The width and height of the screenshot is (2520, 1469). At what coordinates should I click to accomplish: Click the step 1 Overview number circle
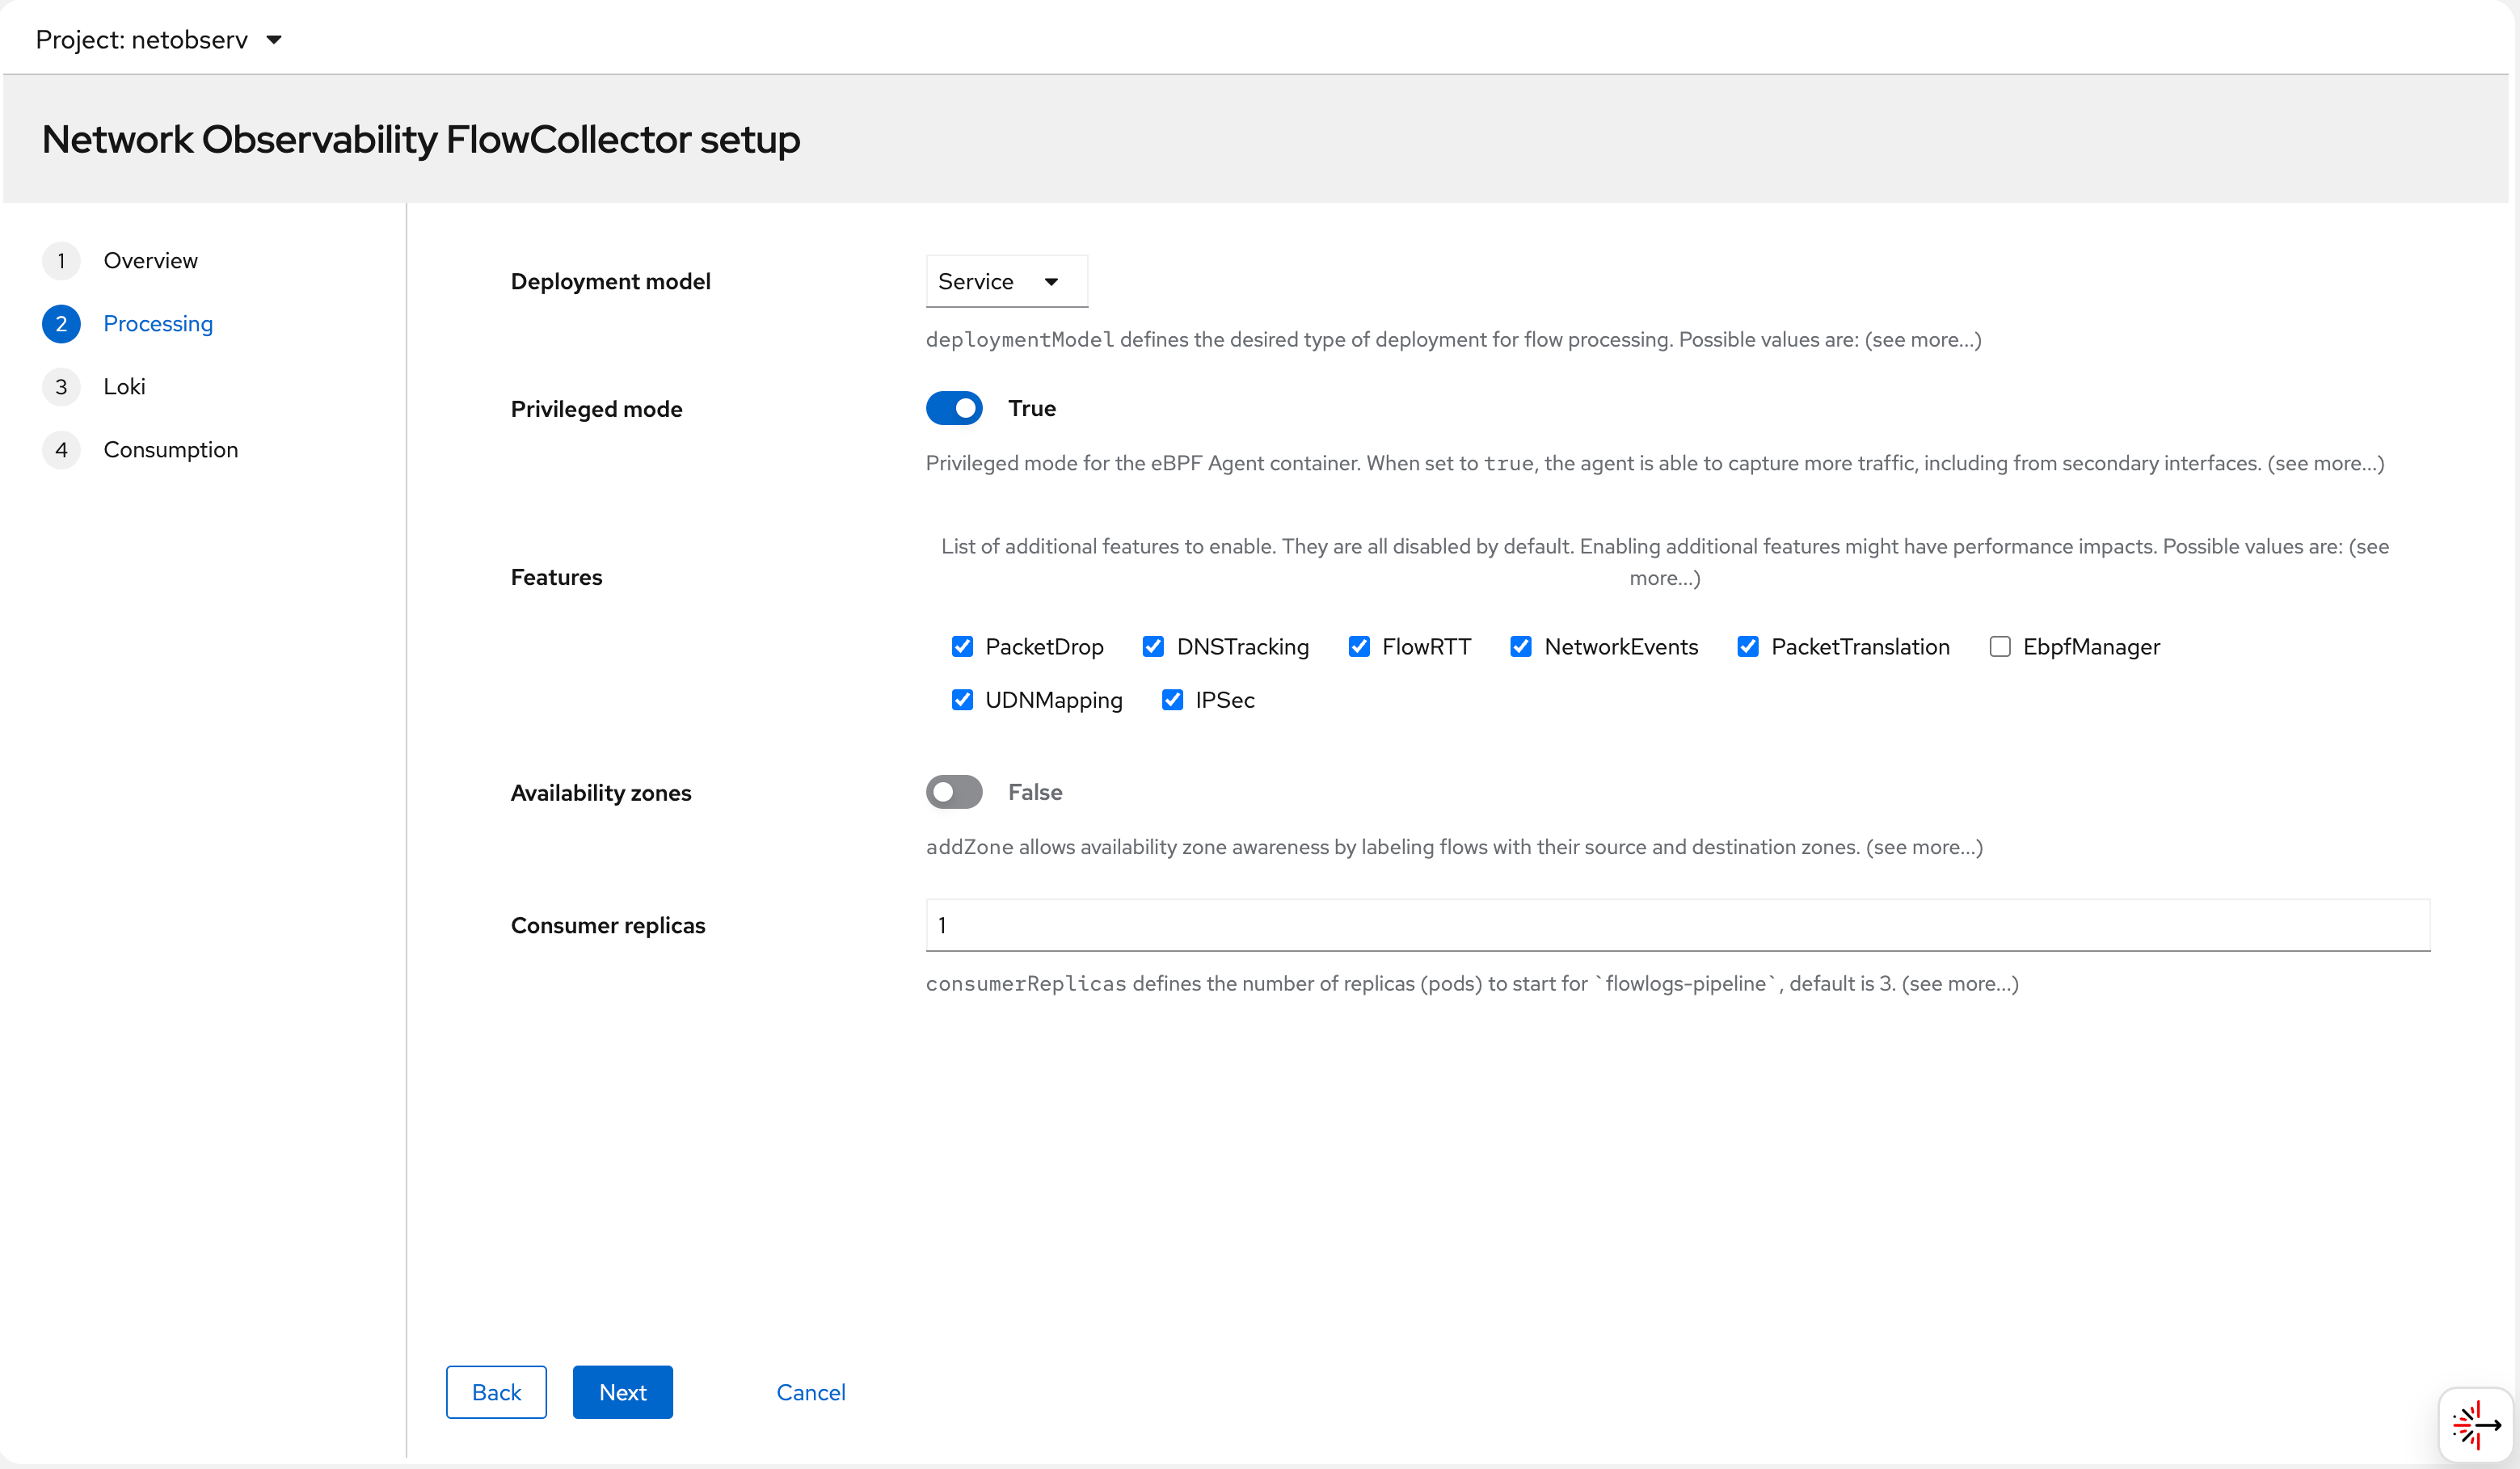[x=61, y=261]
